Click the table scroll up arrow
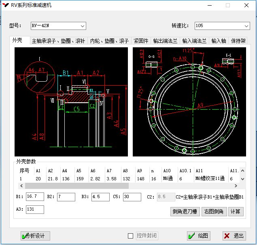Image resolution: width=257 pixels, height=245 pixels. click(x=243, y=171)
